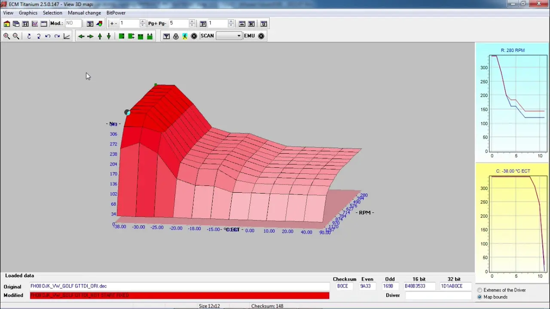The height and width of the screenshot is (309, 550).
Task: Decrease the Pg+ Pg- spinner value
Action: pyautogui.click(x=192, y=25)
